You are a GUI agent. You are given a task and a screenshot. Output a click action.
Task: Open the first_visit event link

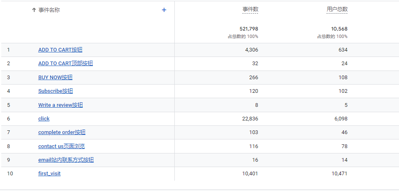tap(49, 174)
